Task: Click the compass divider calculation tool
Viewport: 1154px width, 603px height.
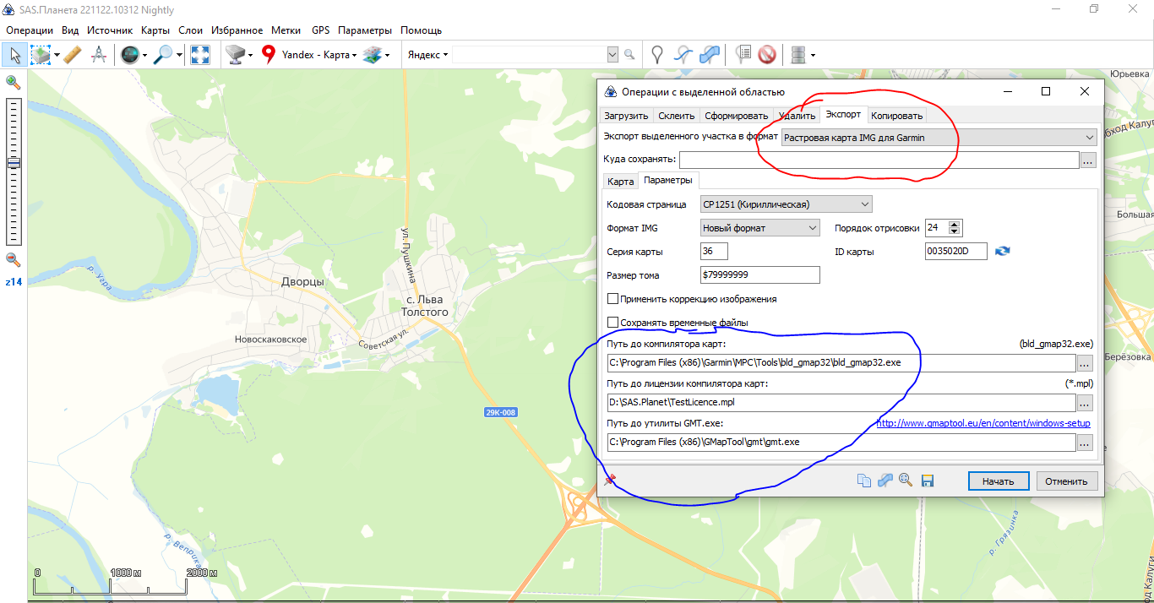Action: coord(99,55)
